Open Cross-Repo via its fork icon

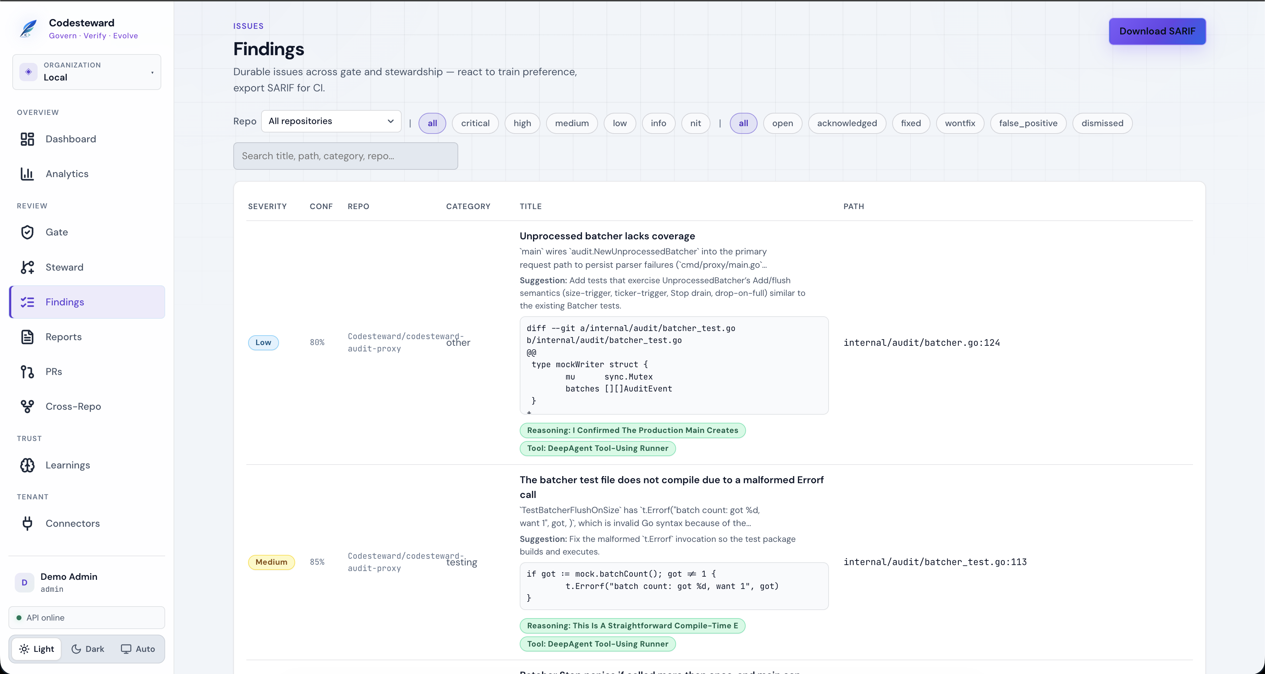27,407
